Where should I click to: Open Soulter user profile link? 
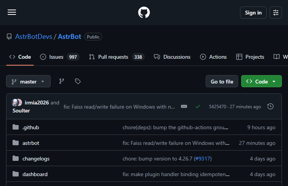coord(21,111)
